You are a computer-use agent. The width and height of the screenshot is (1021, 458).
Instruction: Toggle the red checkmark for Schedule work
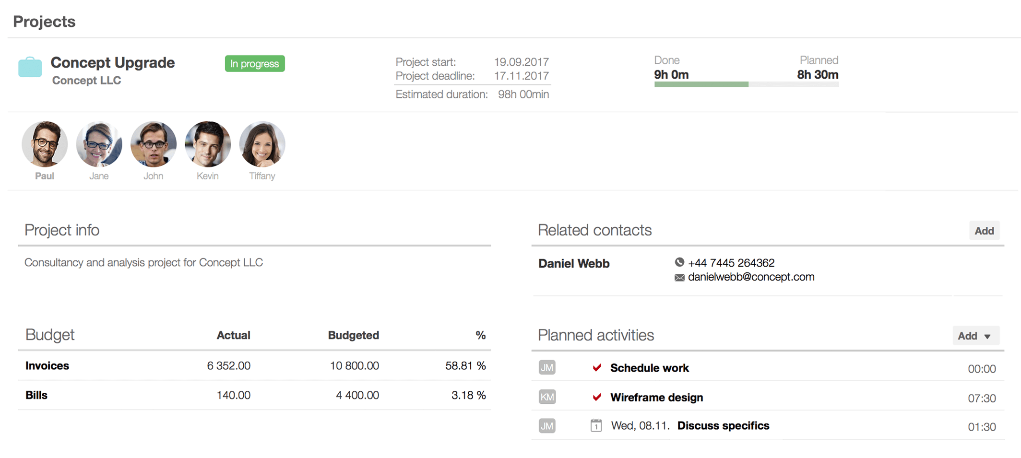point(597,368)
